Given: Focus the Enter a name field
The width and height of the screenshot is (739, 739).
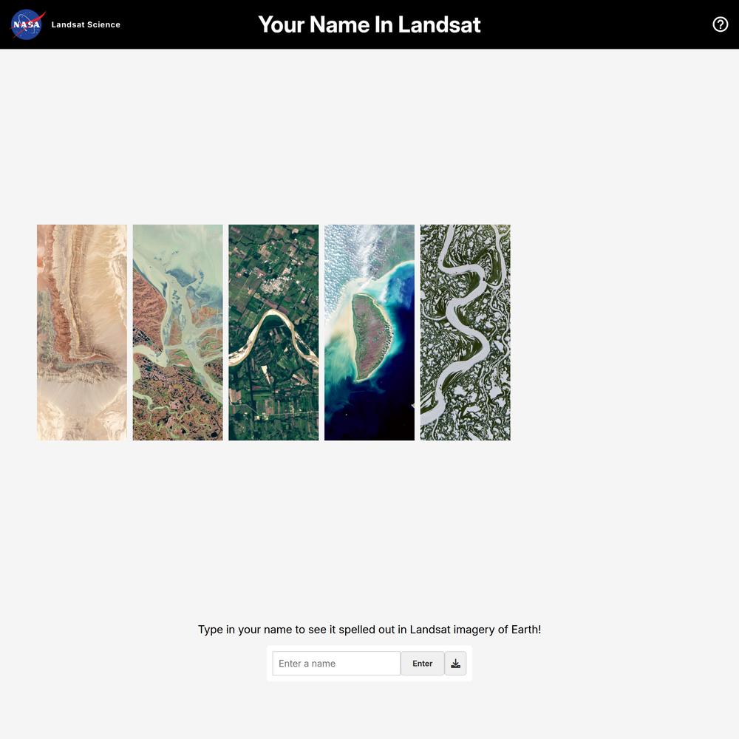Looking at the screenshot, I should click(x=336, y=663).
